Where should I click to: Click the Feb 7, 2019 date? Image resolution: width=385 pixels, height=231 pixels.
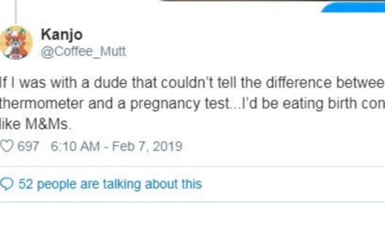(147, 146)
